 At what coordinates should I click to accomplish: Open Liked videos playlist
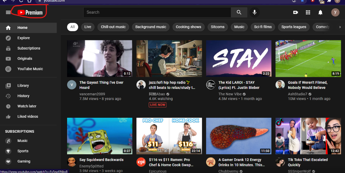[28, 116]
